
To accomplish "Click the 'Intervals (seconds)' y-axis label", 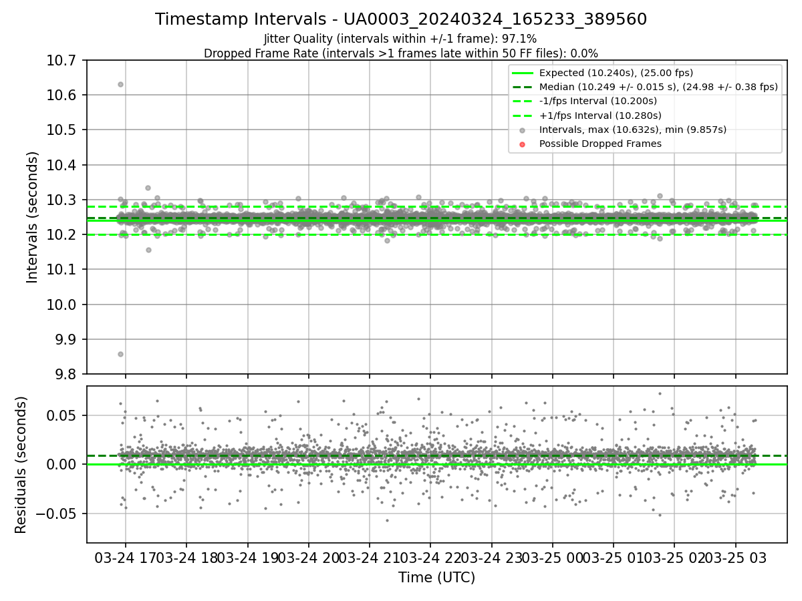I will click(x=33, y=217).
